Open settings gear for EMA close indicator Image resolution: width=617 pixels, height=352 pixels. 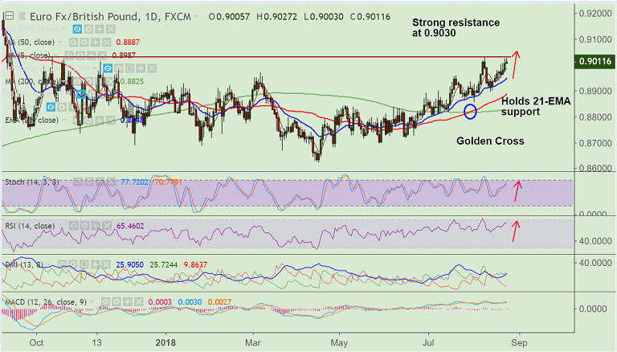(88, 120)
